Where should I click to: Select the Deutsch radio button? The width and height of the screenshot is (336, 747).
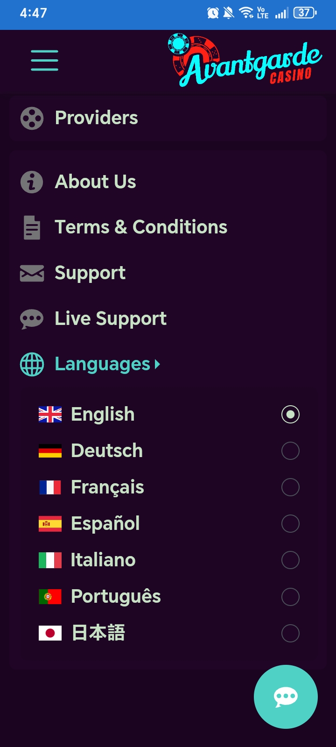pyautogui.click(x=290, y=451)
